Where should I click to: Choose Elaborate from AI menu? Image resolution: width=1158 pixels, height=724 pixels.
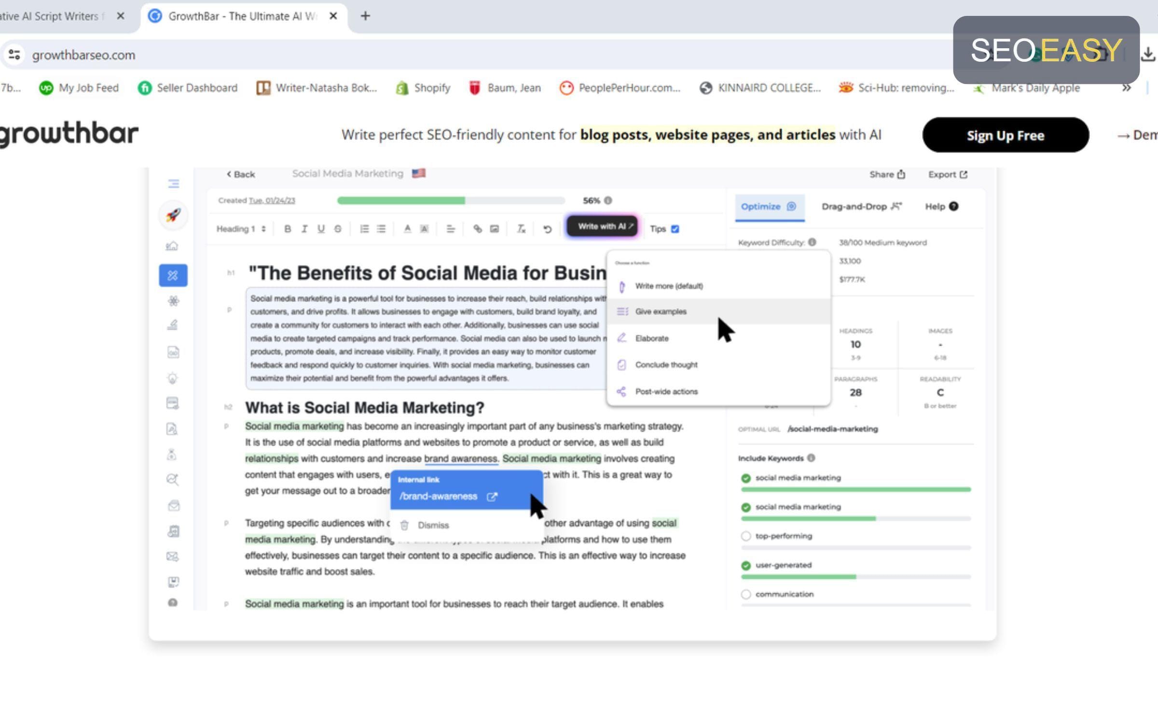[718, 338]
